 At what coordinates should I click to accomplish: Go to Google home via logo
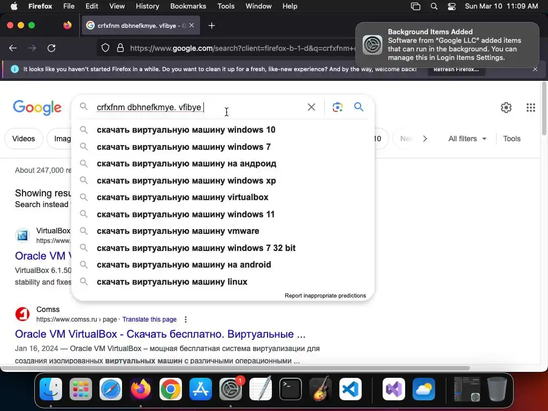(x=37, y=107)
